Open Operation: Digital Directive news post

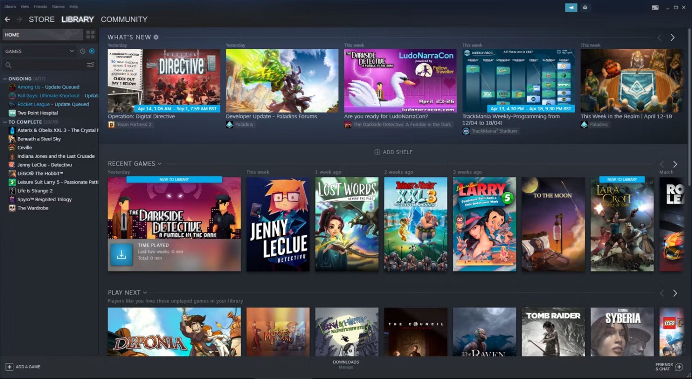point(141,117)
